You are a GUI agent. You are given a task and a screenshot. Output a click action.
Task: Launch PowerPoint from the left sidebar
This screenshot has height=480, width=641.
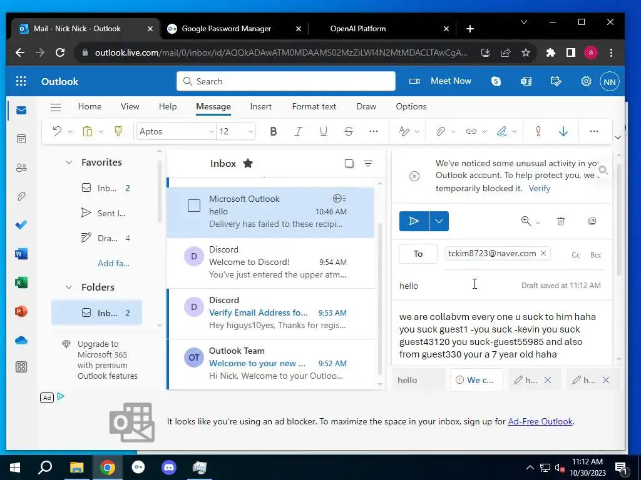click(x=21, y=311)
